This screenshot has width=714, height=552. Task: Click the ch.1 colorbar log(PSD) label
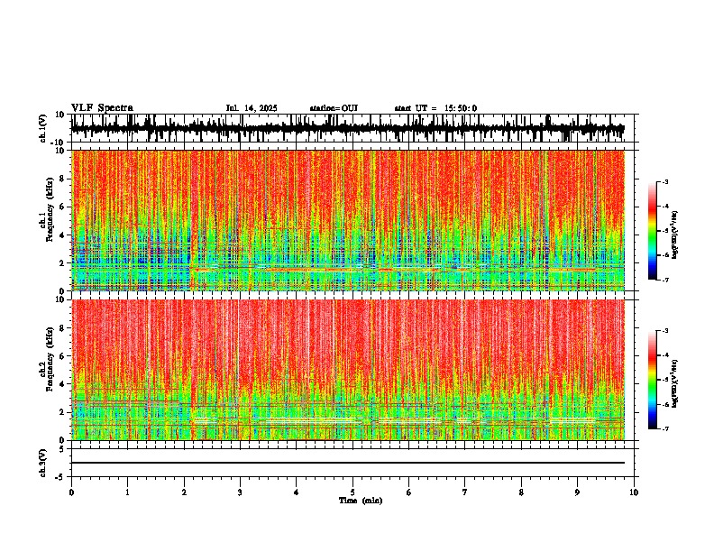coord(675,235)
